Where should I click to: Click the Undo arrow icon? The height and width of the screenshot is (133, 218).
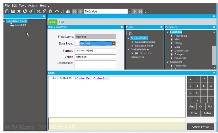click(57, 11)
